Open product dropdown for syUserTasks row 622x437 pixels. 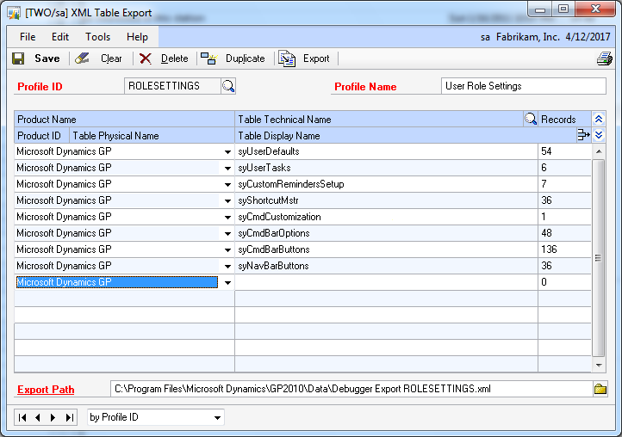(227, 168)
